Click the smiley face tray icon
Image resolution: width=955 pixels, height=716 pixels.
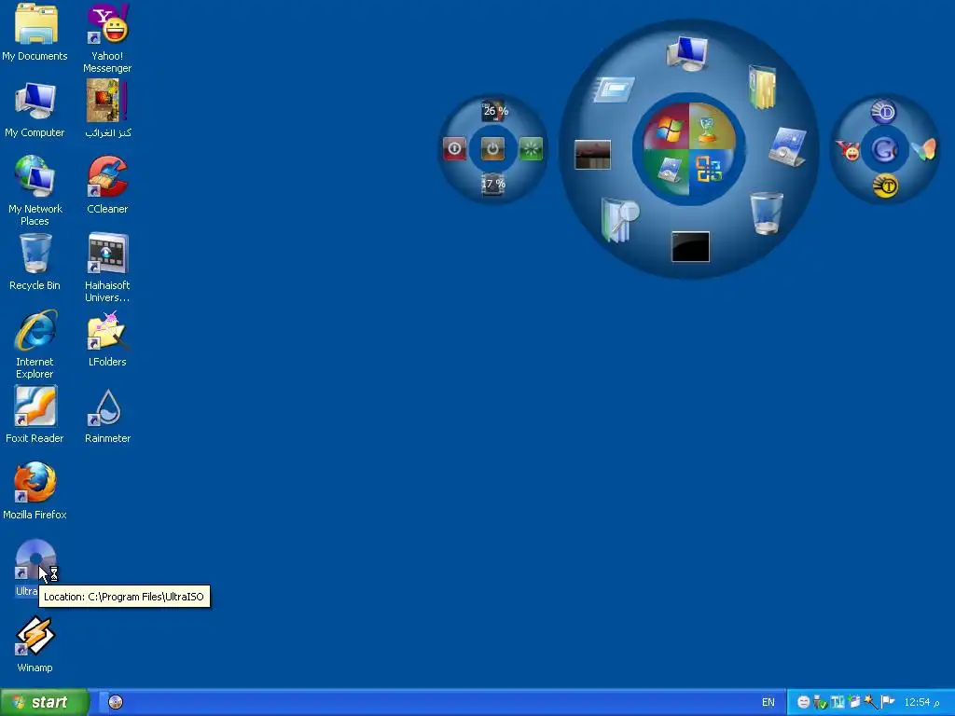tap(803, 702)
